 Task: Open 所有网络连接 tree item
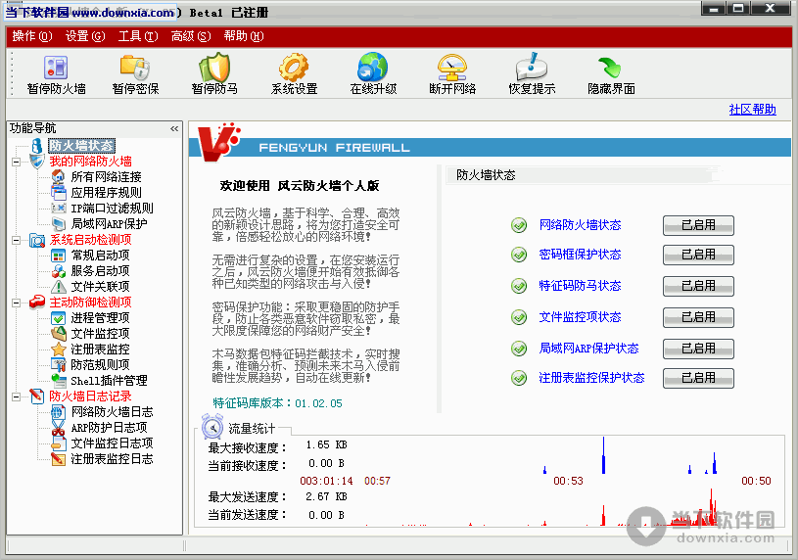[106, 176]
